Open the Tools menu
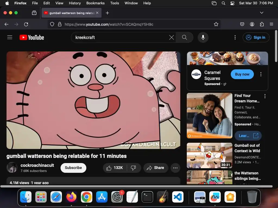This screenshot has width=278, height=208. click(x=115, y=3)
